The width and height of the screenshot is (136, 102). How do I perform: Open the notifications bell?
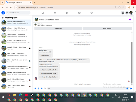(127, 13)
